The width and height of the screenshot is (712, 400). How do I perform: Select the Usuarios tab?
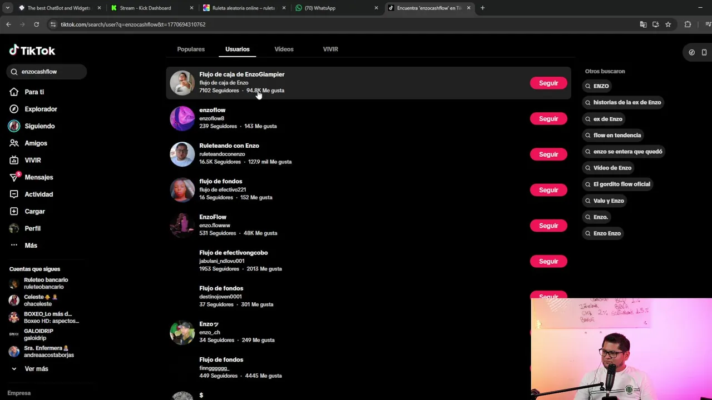click(238, 49)
